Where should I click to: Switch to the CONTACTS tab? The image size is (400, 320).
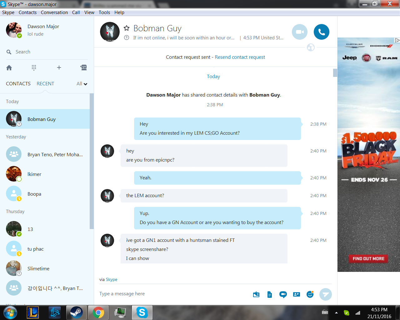click(18, 84)
